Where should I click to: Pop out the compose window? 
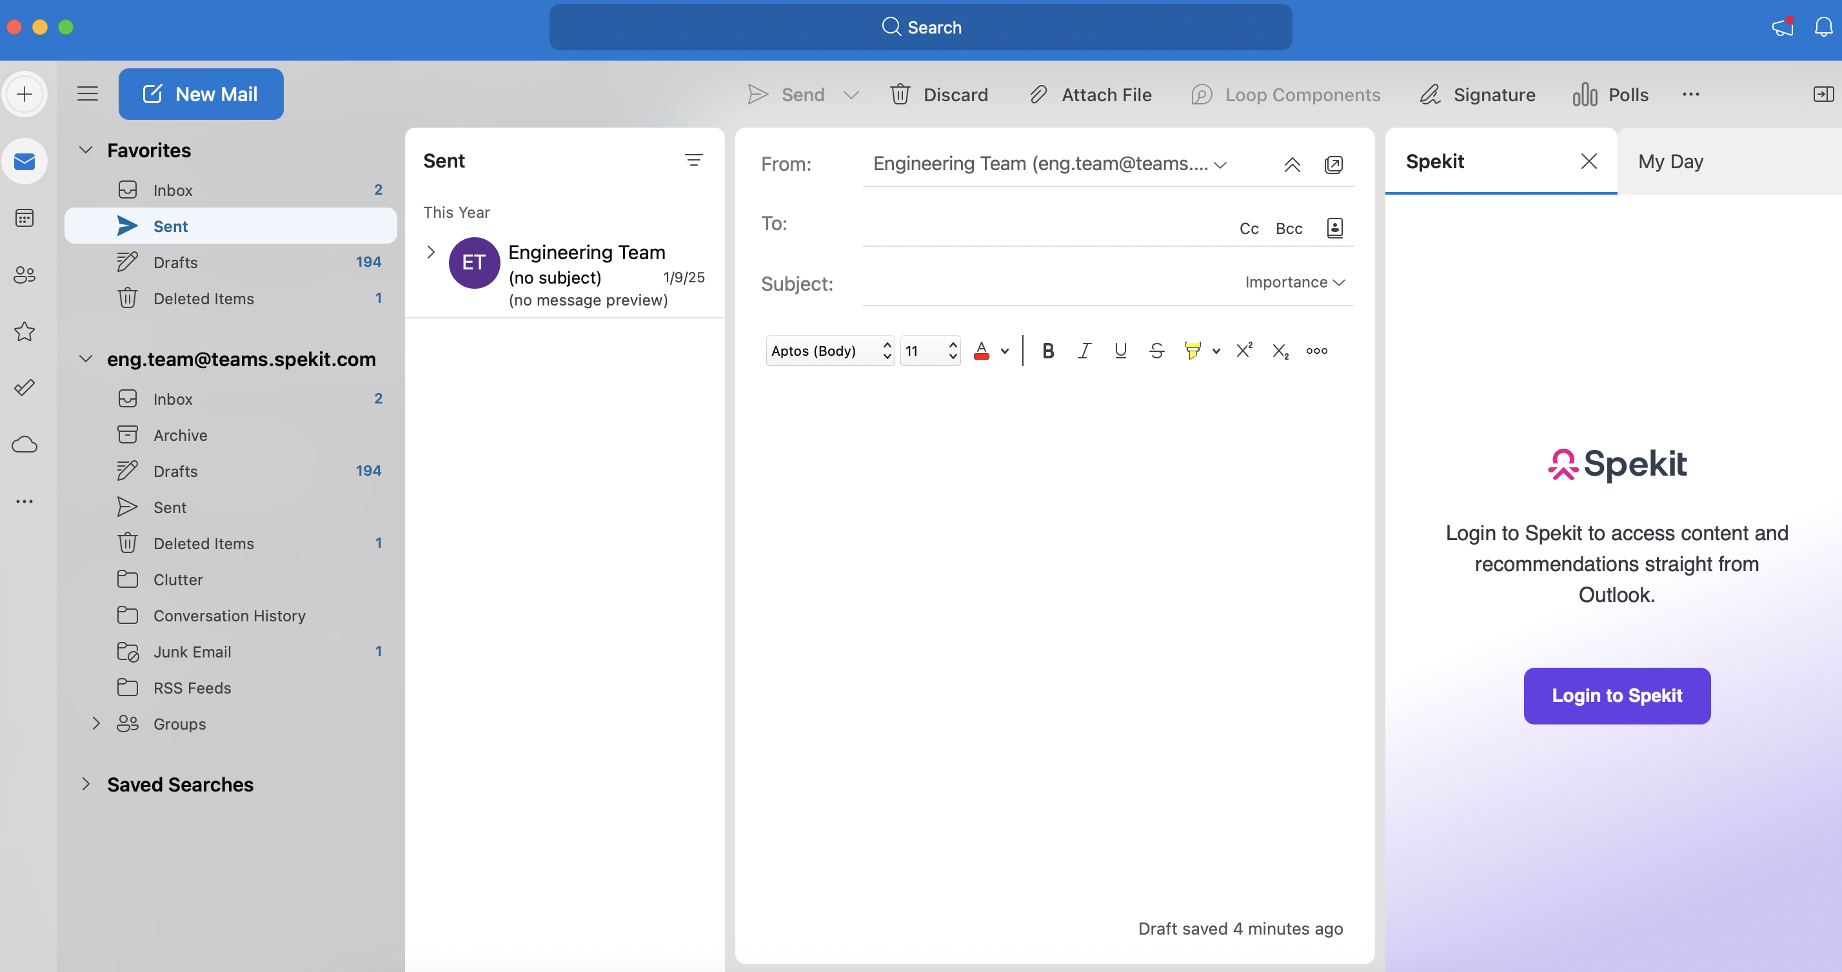pos(1333,165)
